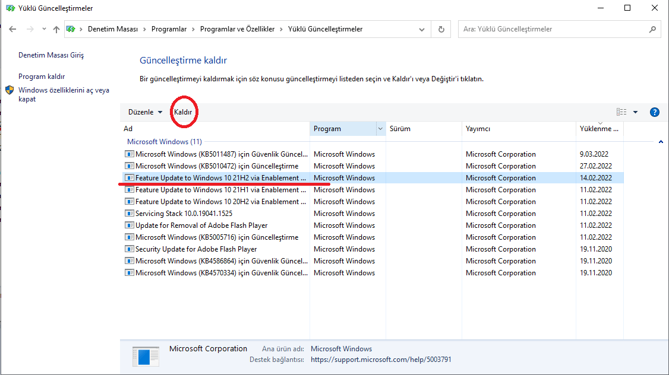Viewport: 669px width, 375px height.
Task: Select Servicing Stack 10.0.19041.1525 row
Action: [x=373, y=214]
